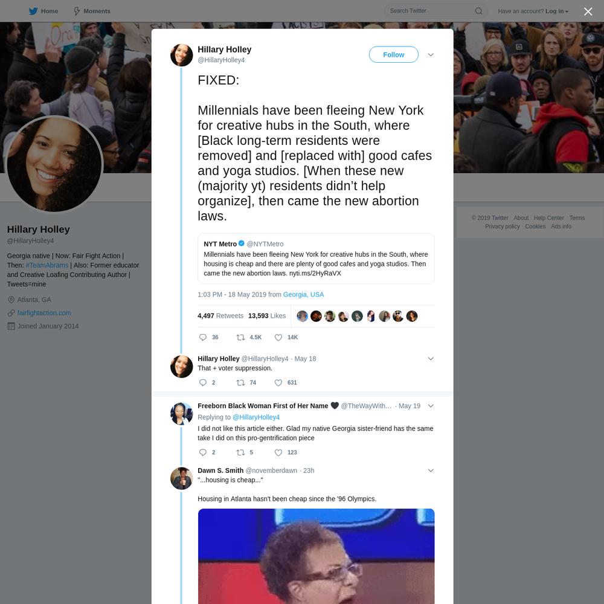This screenshot has width=604, height=604.
Task: Click into the Search Twitter field
Action: pos(431,11)
